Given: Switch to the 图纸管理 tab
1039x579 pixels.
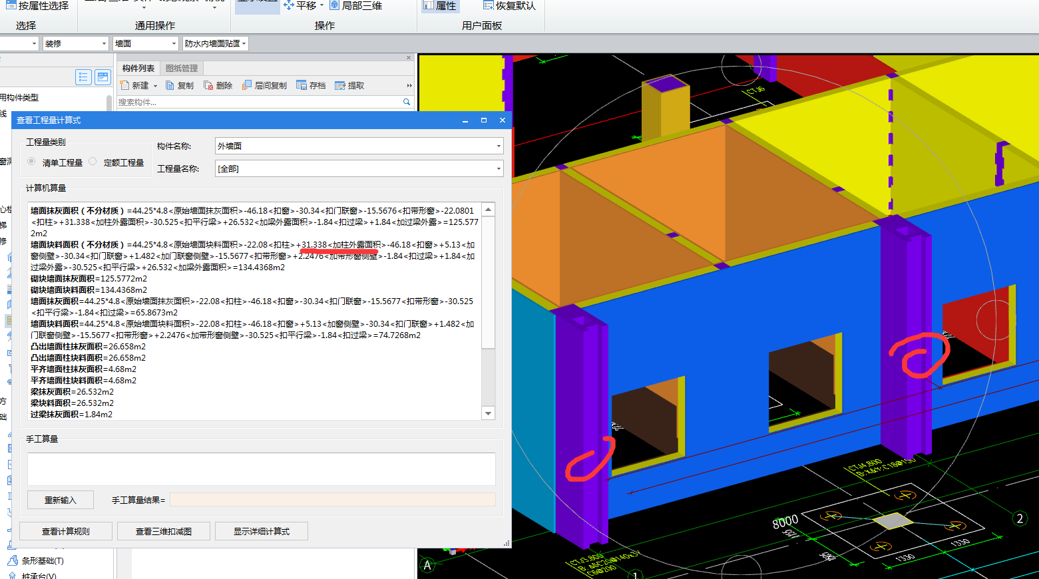Looking at the screenshot, I should tap(182, 68).
